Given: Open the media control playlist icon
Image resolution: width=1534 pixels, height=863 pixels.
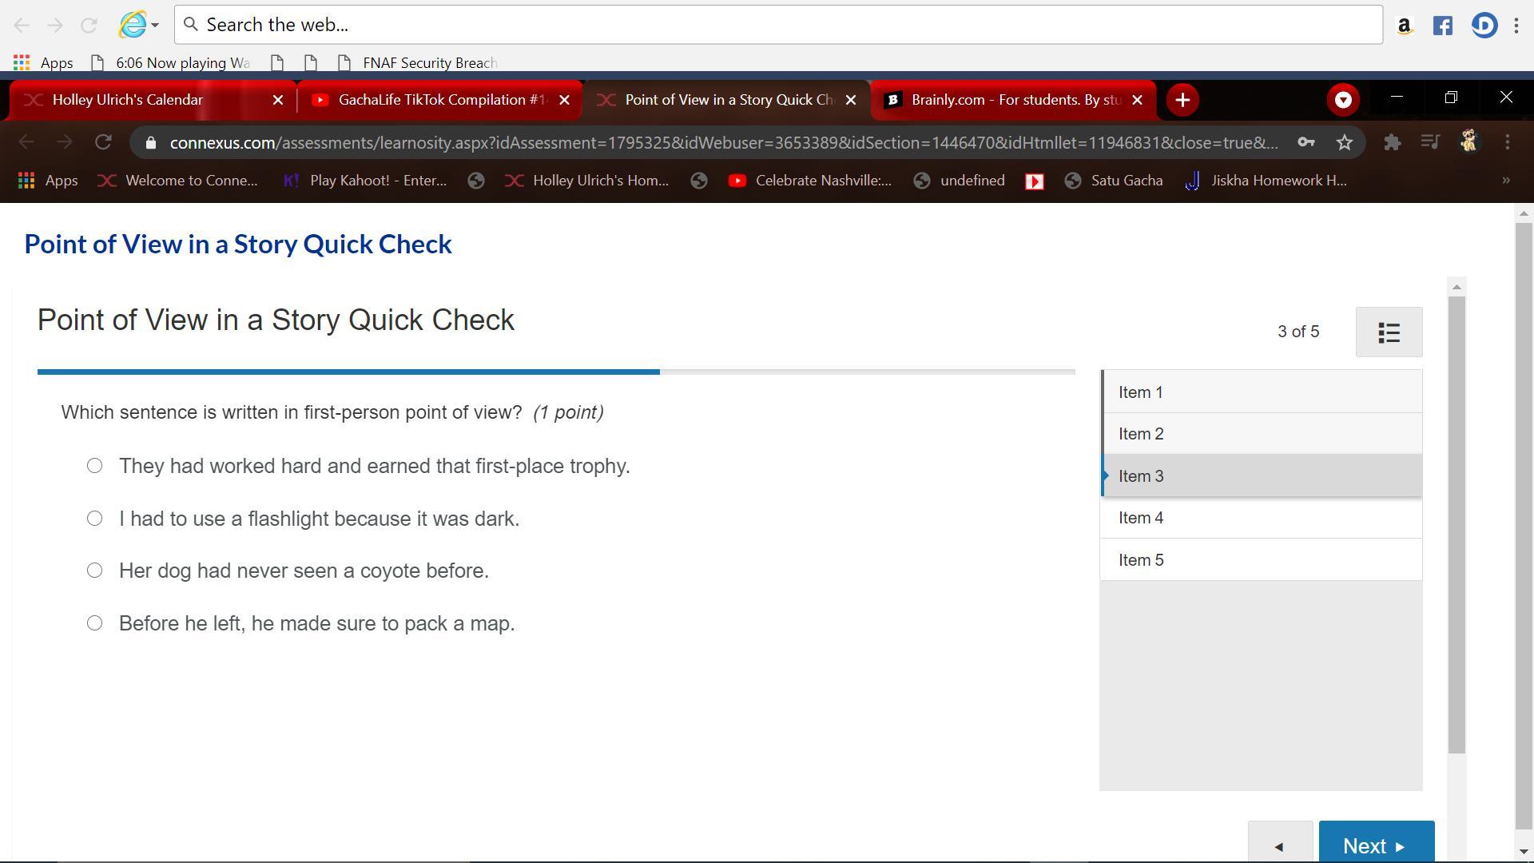Looking at the screenshot, I should point(1430,142).
